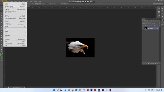
Task: Toggle lock transparent pixels
Action: (145, 26)
